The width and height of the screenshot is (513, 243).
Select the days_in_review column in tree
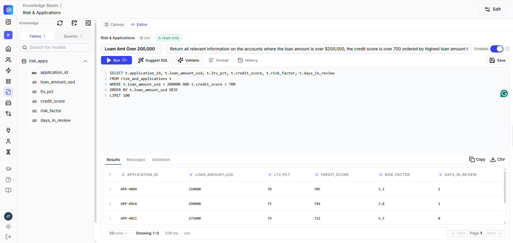pyautogui.click(x=55, y=120)
